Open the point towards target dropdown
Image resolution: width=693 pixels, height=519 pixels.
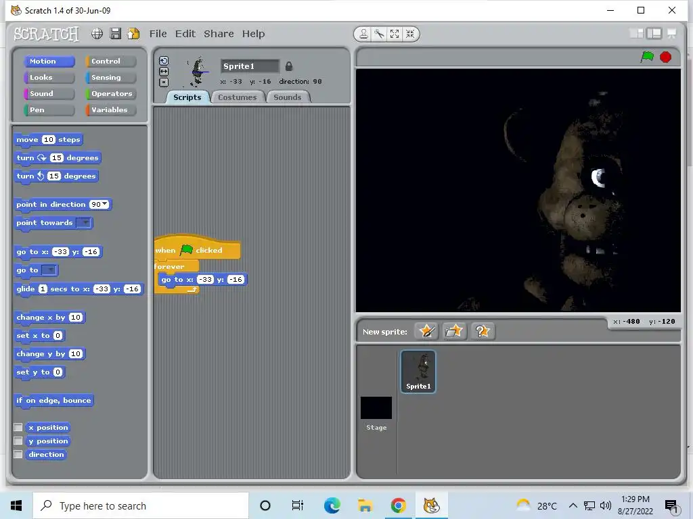coord(83,223)
